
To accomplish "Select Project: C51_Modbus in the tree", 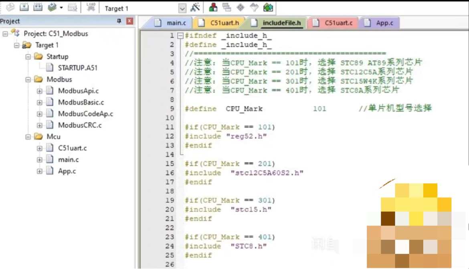I will point(56,34).
